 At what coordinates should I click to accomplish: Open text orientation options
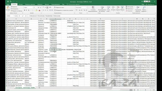pyautogui.click(x=51, y=7)
